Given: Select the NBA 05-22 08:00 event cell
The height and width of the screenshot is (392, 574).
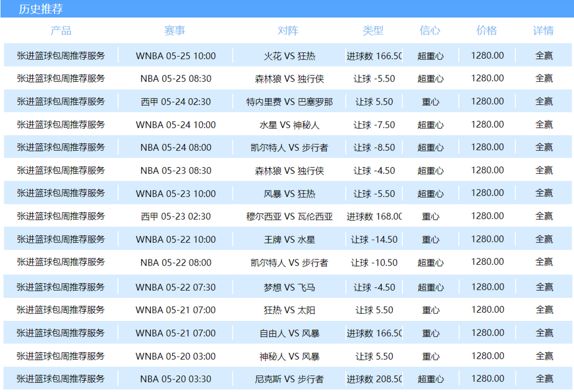Looking at the screenshot, I should [x=176, y=262].
